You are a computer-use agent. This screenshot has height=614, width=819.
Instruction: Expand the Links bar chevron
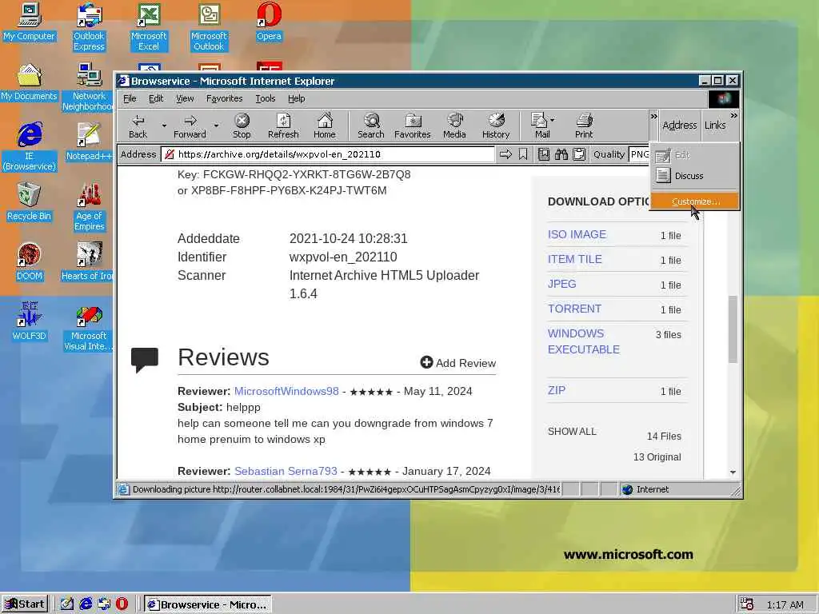click(734, 115)
